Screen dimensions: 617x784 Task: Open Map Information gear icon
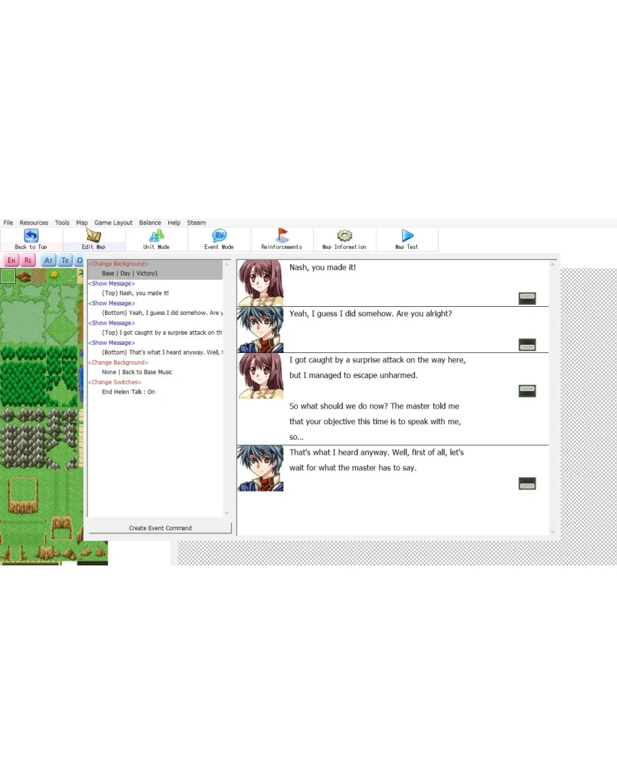(x=344, y=236)
